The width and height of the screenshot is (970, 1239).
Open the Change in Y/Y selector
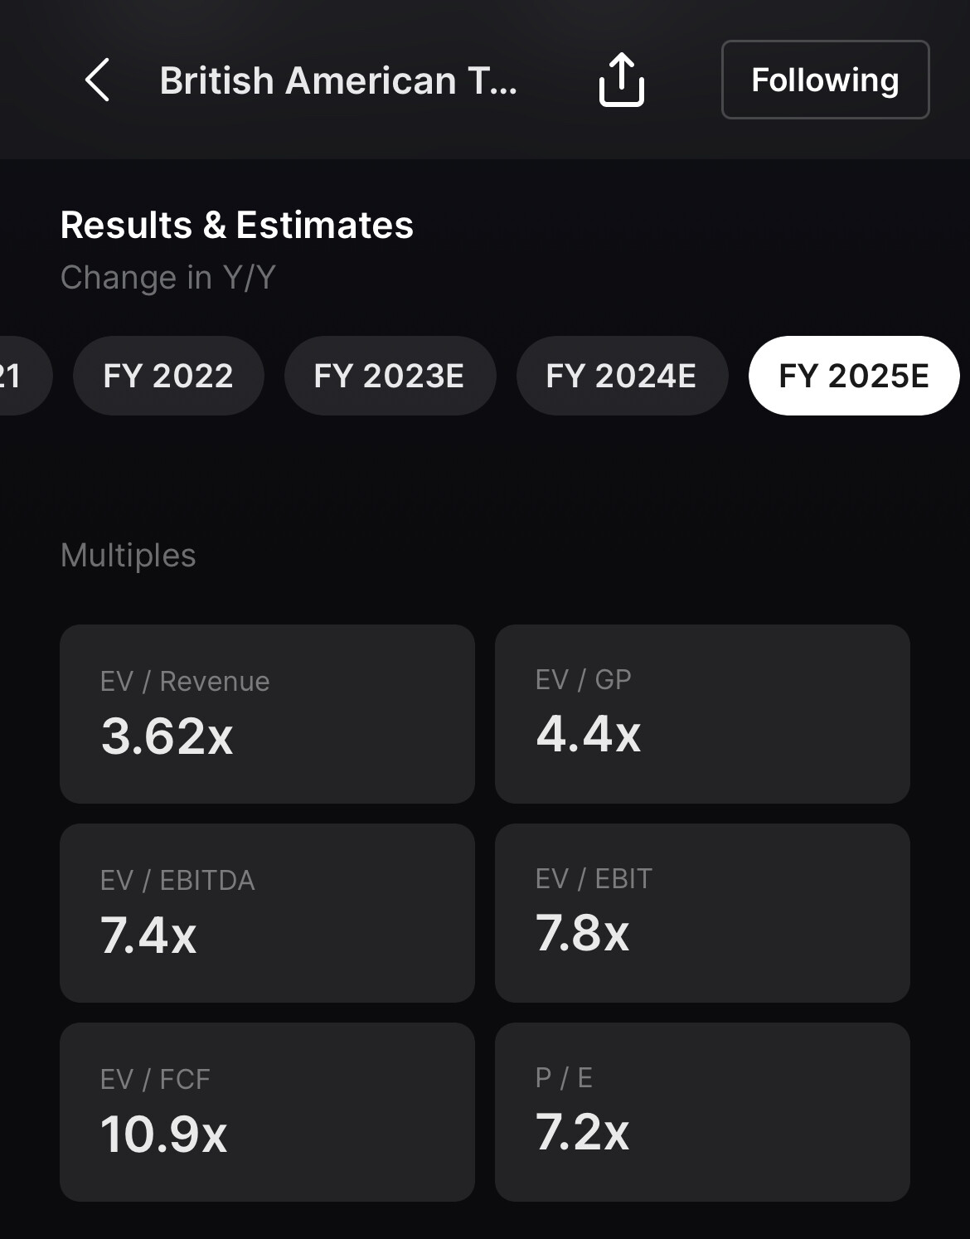[x=167, y=277]
